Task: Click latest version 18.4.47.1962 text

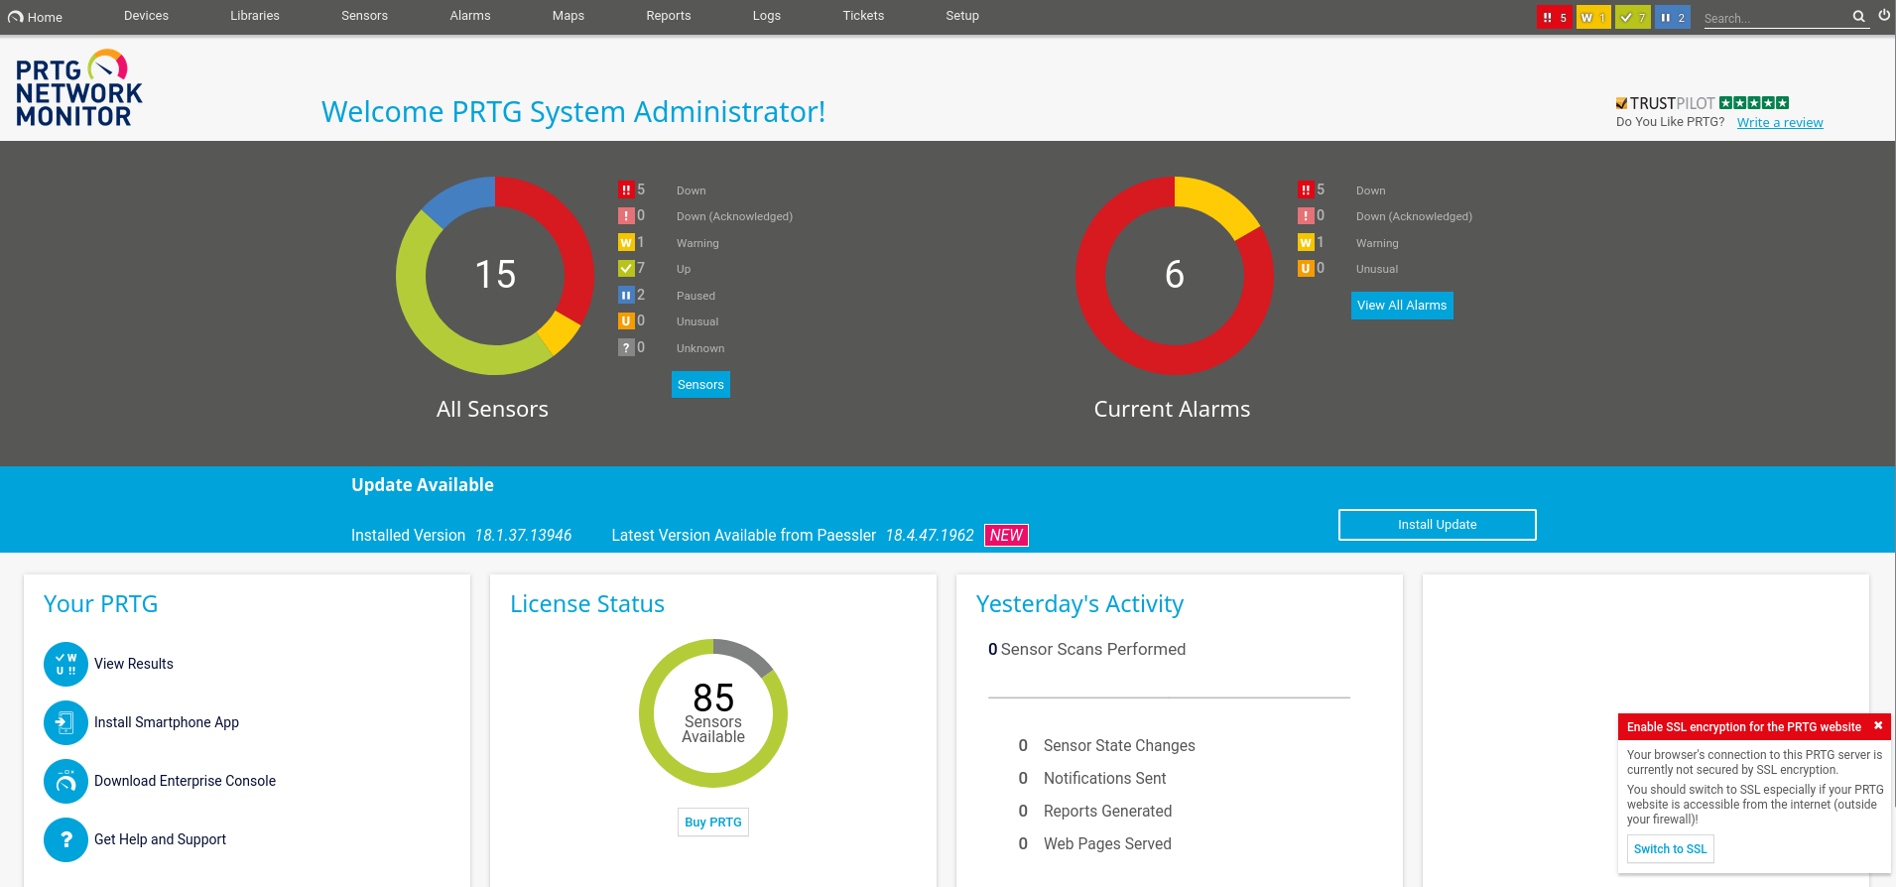Action: click(930, 536)
